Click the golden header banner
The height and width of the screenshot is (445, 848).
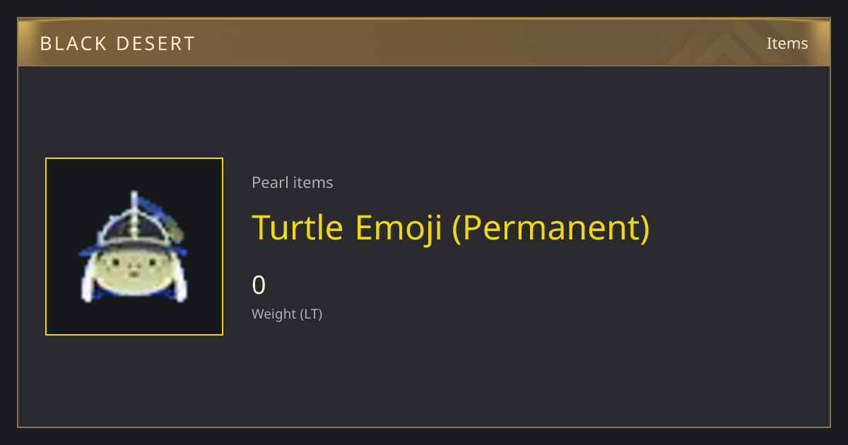pyautogui.click(x=424, y=42)
